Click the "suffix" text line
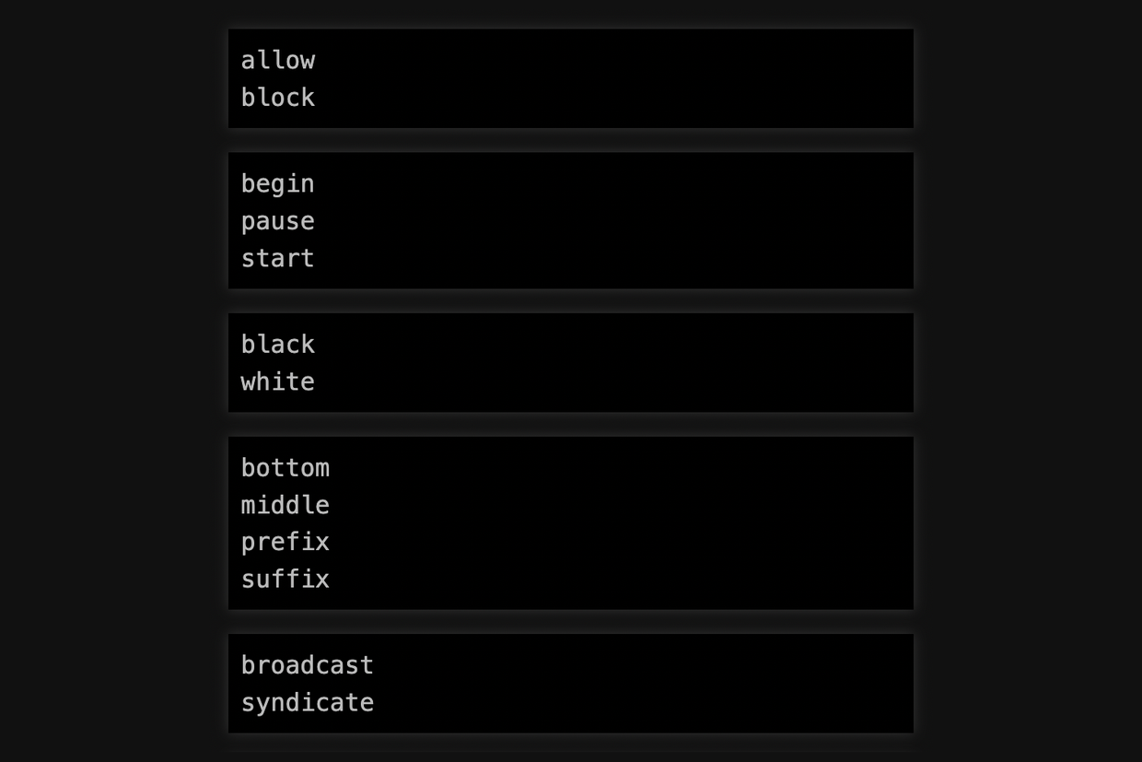 [285, 579]
